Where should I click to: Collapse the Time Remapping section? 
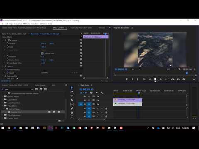pyautogui.click(x=2, y=70)
